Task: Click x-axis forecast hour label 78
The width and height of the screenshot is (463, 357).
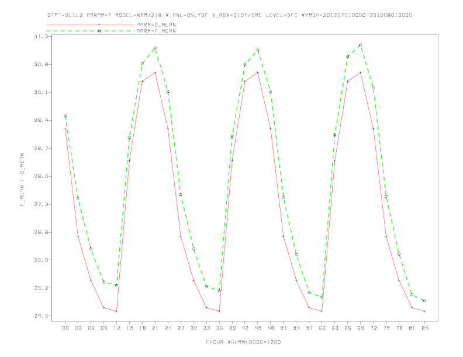Action: (399, 328)
